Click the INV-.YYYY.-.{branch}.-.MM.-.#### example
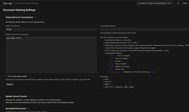The image size is (189, 112). (119, 87)
